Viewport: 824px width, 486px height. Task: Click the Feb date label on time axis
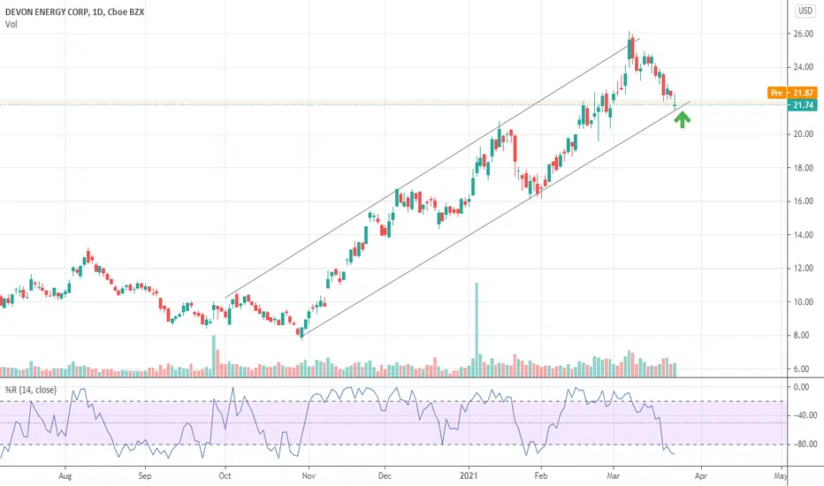(x=541, y=476)
